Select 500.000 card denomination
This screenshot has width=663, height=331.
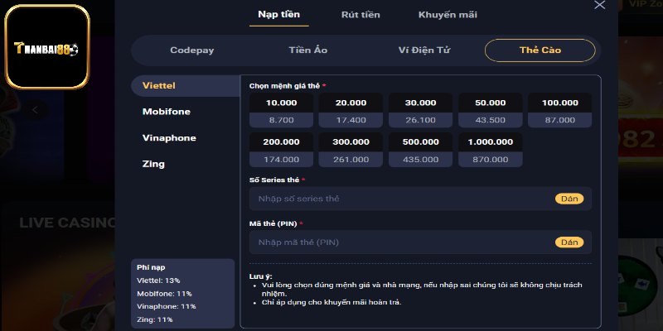pyautogui.click(x=420, y=150)
